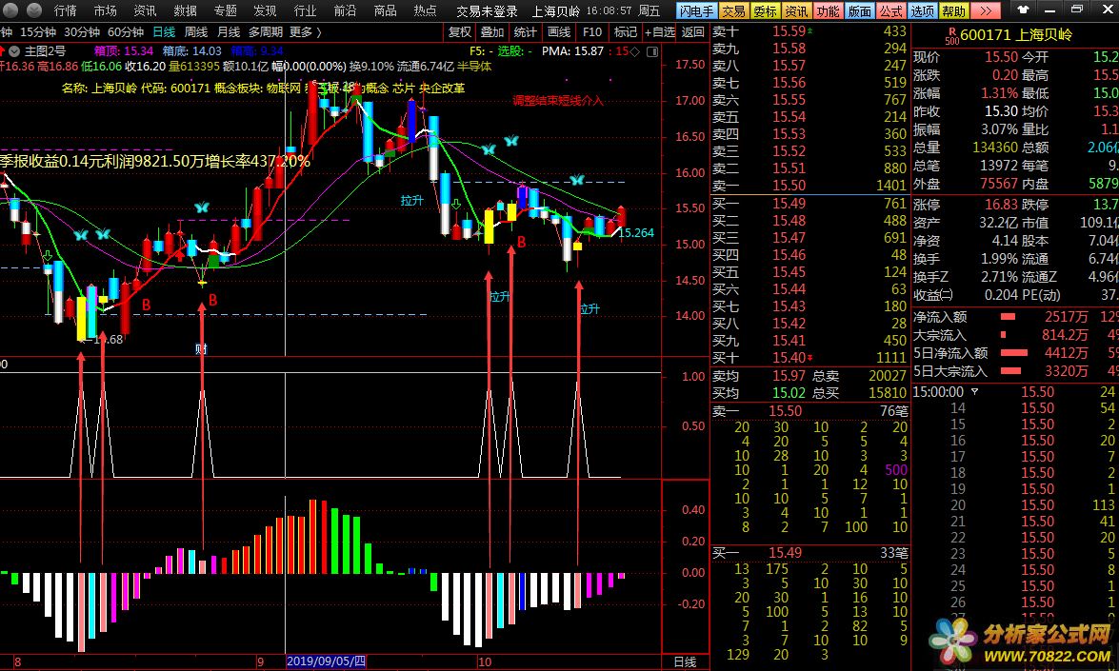The image size is (1119, 671).
Task: Click the 返回 back button
Action: click(x=693, y=32)
